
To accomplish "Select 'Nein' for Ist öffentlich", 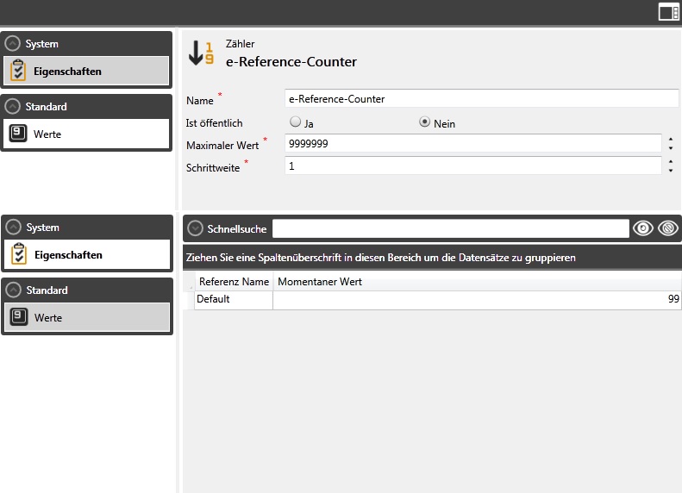I will (424, 122).
